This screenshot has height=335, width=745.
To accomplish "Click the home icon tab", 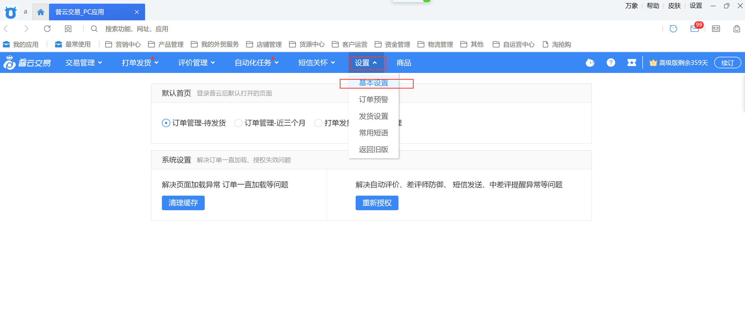I will point(40,12).
